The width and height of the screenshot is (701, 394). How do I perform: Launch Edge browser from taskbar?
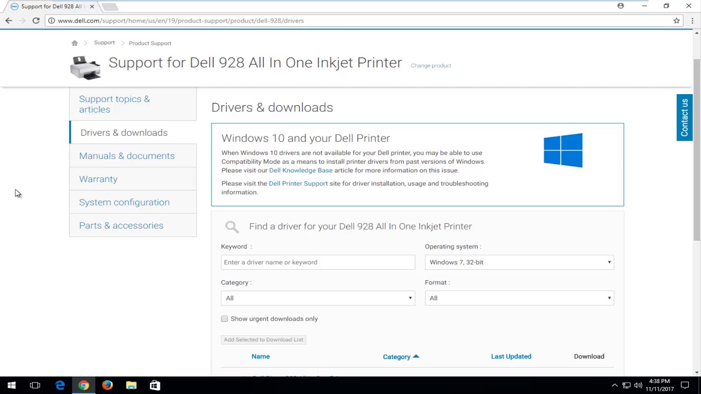point(60,385)
